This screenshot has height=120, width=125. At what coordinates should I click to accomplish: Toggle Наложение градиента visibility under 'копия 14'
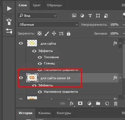coord(40,92)
